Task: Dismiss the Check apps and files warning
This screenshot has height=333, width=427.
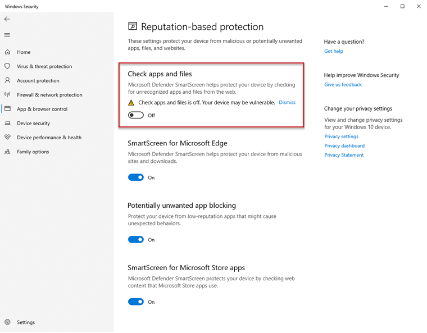Action: (287, 103)
